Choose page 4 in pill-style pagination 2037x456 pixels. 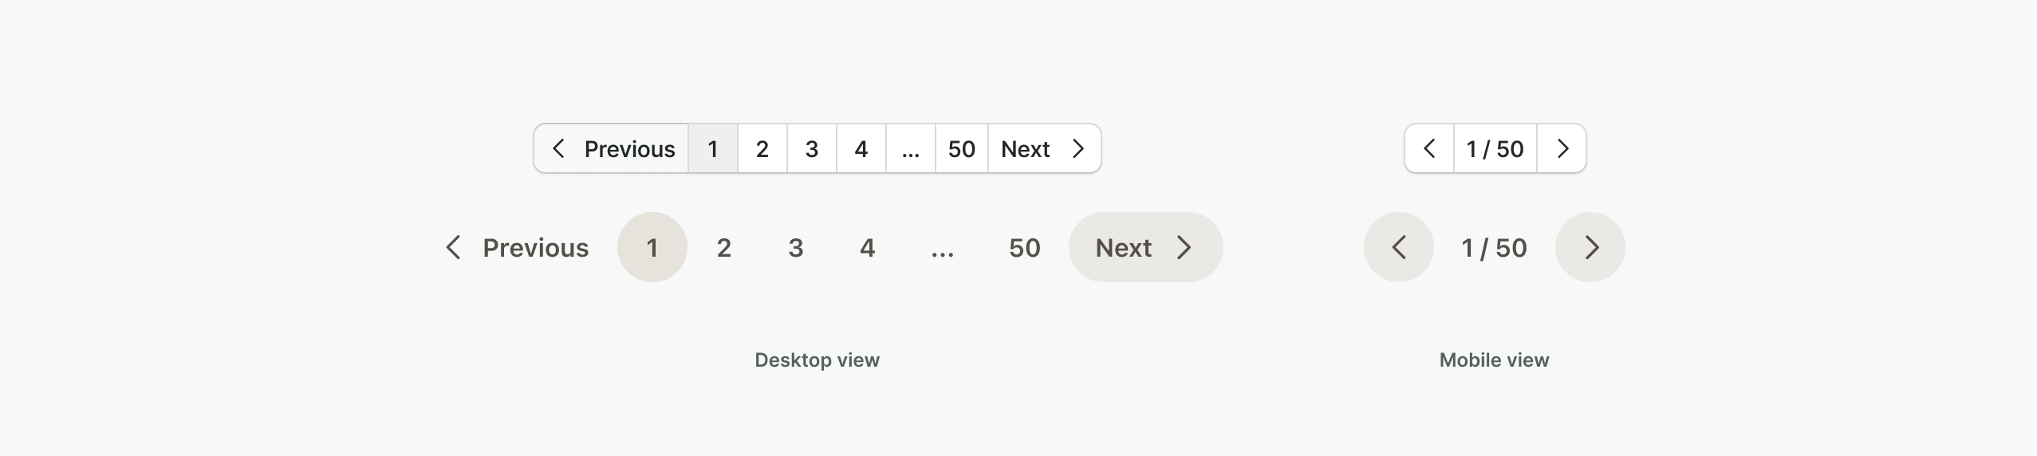(867, 247)
